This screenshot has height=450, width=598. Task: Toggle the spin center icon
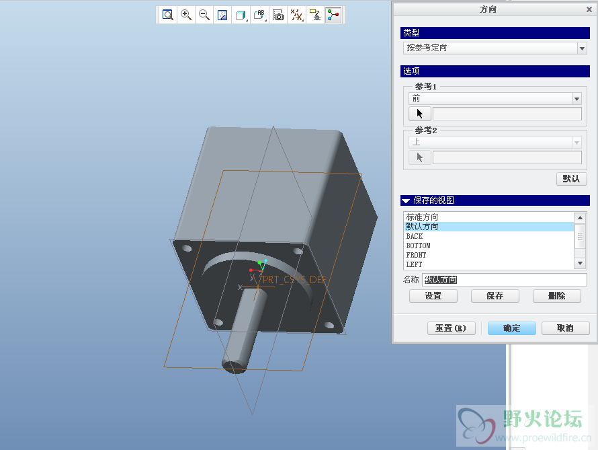[333, 15]
